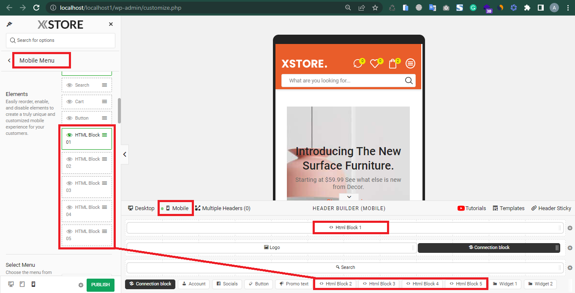Switch preview to tablet device icon

coord(22,284)
